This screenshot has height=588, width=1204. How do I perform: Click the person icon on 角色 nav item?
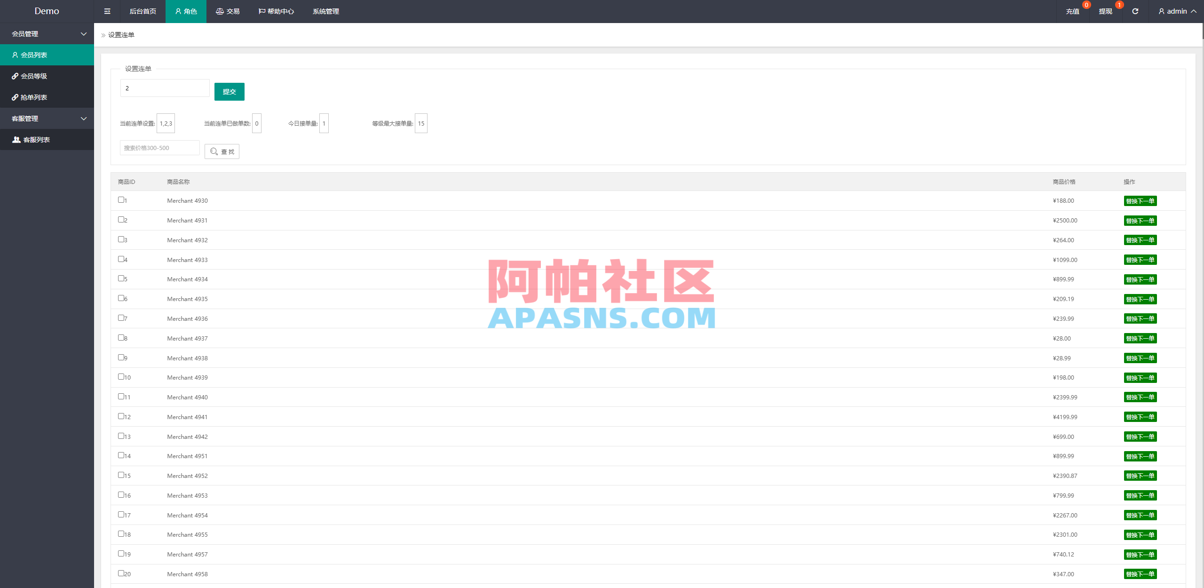(x=177, y=11)
